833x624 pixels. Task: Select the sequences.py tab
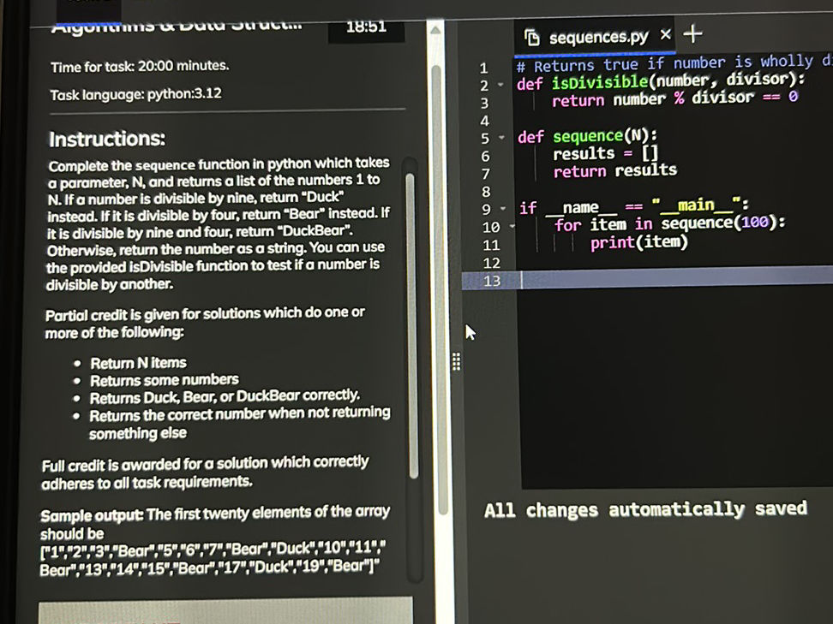pyautogui.click(x=596, y=35)
